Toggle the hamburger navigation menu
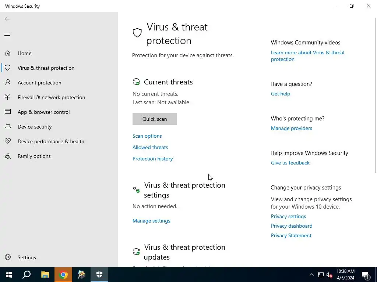The height and width of the screenshot is (282, 377). 7,36
